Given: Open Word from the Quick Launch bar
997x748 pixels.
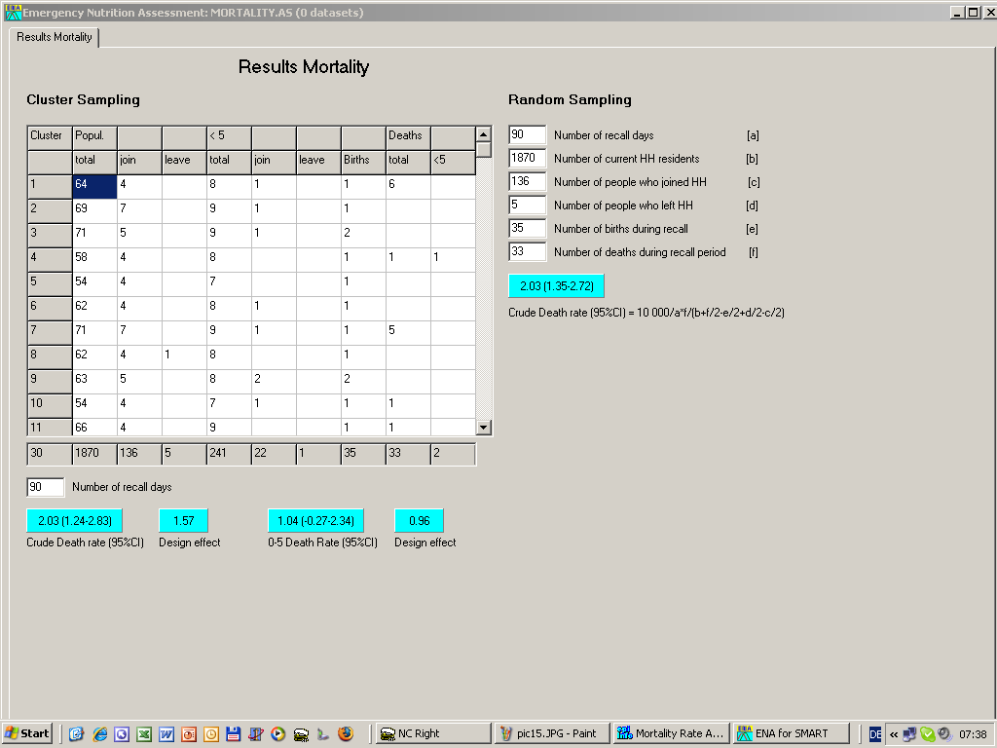Looking at the screenshot, I should (166, 733).
